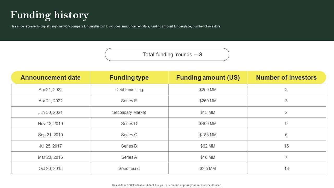Click the slide description subtitle text
Screen dimensions: 334x188
[116, 26]
